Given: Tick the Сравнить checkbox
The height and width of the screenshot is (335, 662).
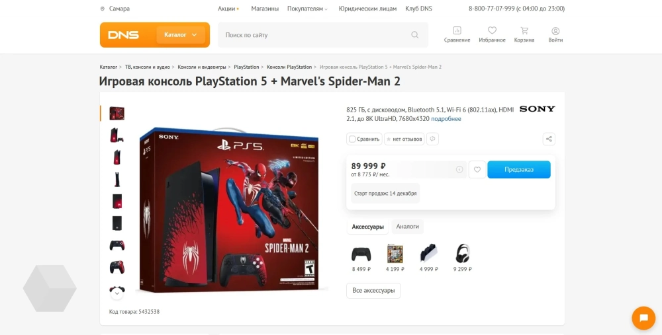Looking at the screenshot, I should click(x=352, y=139).
